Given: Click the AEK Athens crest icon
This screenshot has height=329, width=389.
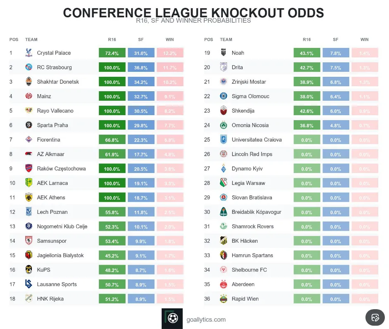Looking at the screenshot, I should pyautogui.click(x=29, y=197).
